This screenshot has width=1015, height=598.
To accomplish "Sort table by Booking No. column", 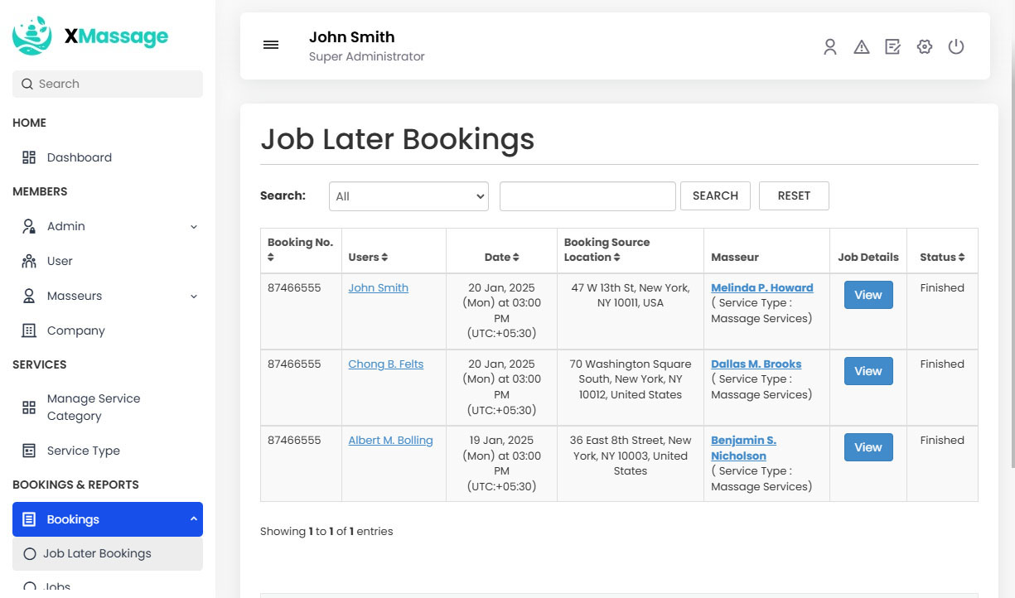I will click(271, 258).
